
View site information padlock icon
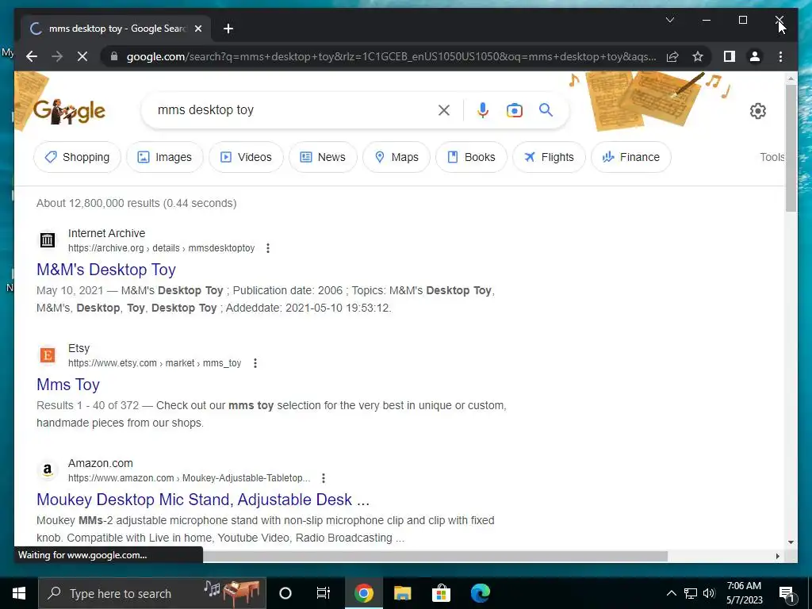click(114, 56)
